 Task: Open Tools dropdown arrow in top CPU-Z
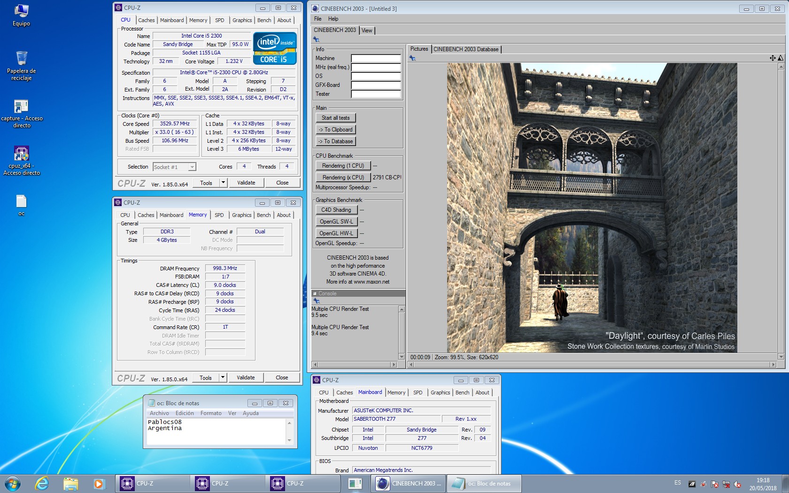[224, 183]
